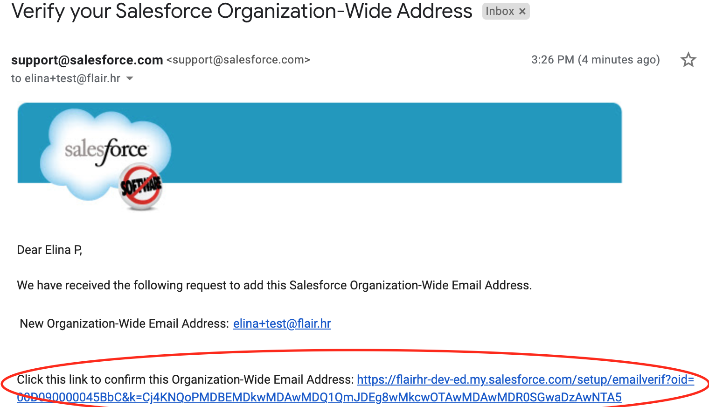Click the "(4 minutes ago)" relative time
Viewport: 709px width, 407px height.
pyautogui.click(x=619, y=60)
